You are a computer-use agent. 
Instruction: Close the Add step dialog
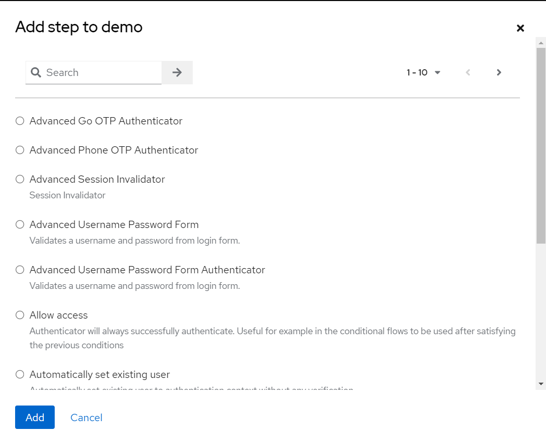point(520,28)
